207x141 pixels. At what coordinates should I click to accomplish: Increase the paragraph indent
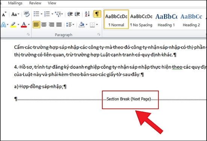tap(77, 14)
